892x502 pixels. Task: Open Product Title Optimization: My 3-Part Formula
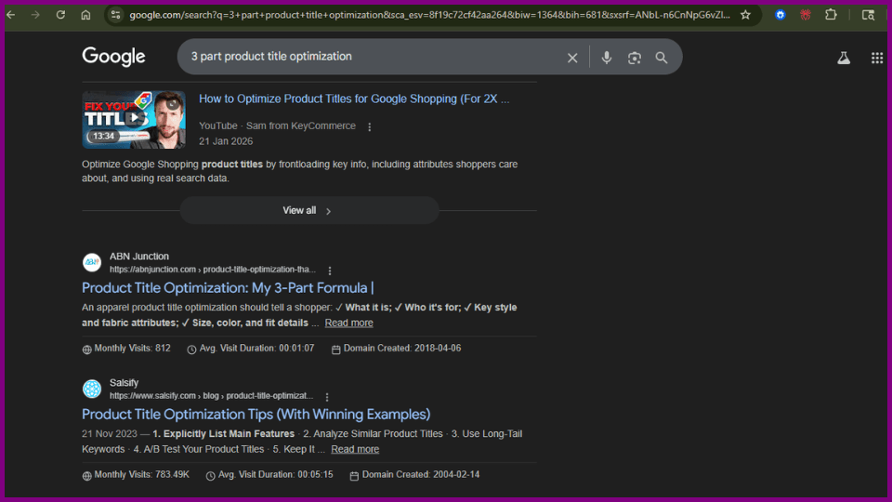(x=228, y=287)
